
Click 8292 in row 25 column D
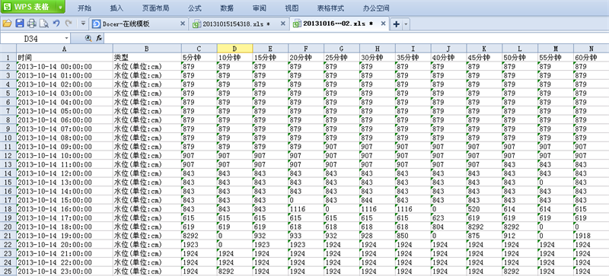(x=234, y=271)
